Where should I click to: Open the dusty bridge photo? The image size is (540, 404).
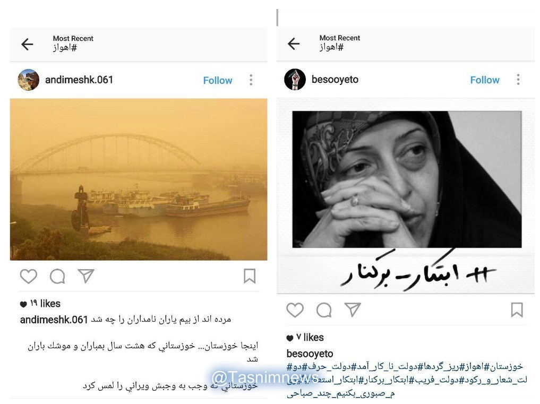[139, 179]
